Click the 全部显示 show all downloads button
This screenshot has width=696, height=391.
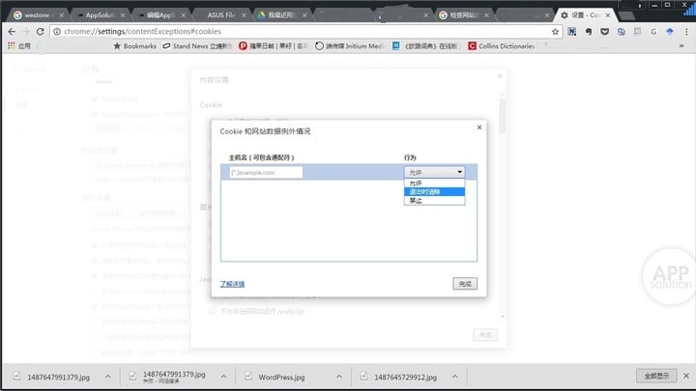(654, 375)
